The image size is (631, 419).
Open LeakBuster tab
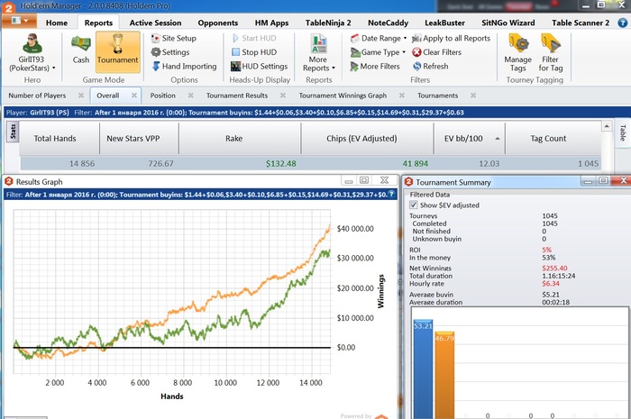coord(444,23)
